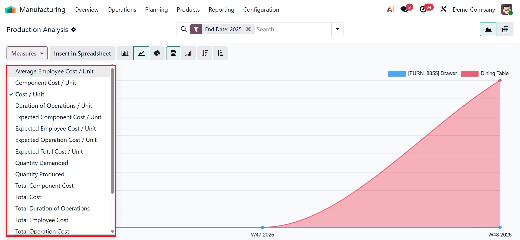Switch to pie chart view
The height and width of the screenshot is (240, 520).
point(157,53)
